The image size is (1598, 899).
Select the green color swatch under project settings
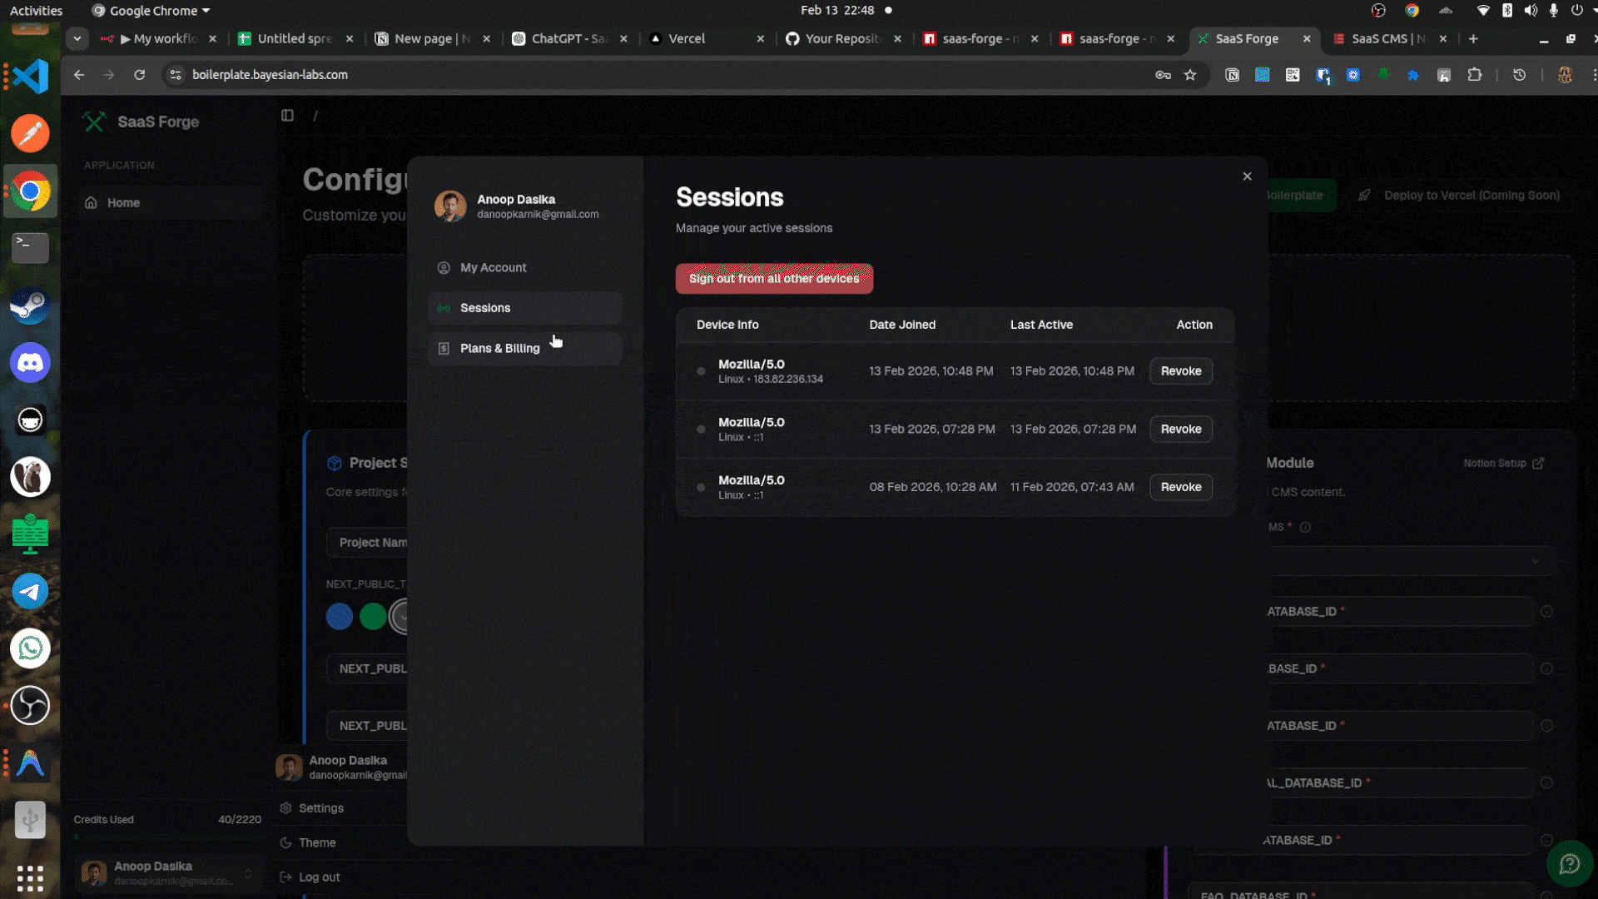point(373,616)
